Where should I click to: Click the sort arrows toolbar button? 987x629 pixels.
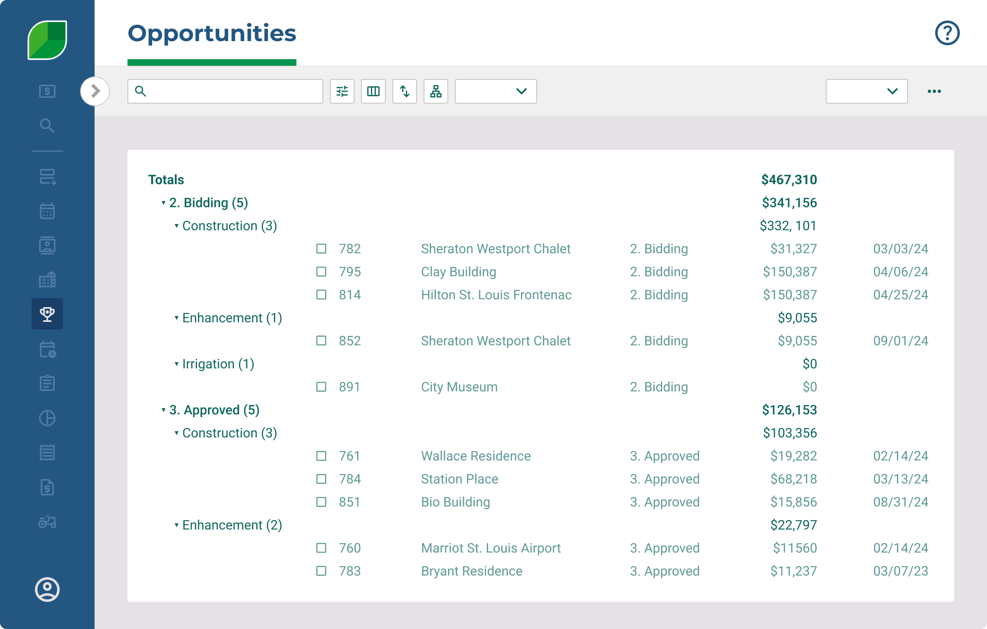[x=405, y=91]
